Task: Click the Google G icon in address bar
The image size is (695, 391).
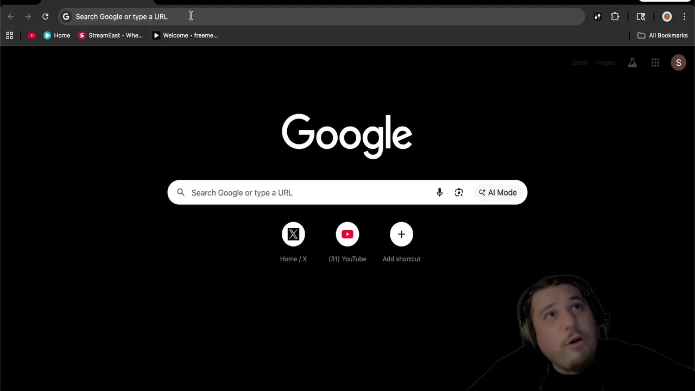Action: [66, 17]
